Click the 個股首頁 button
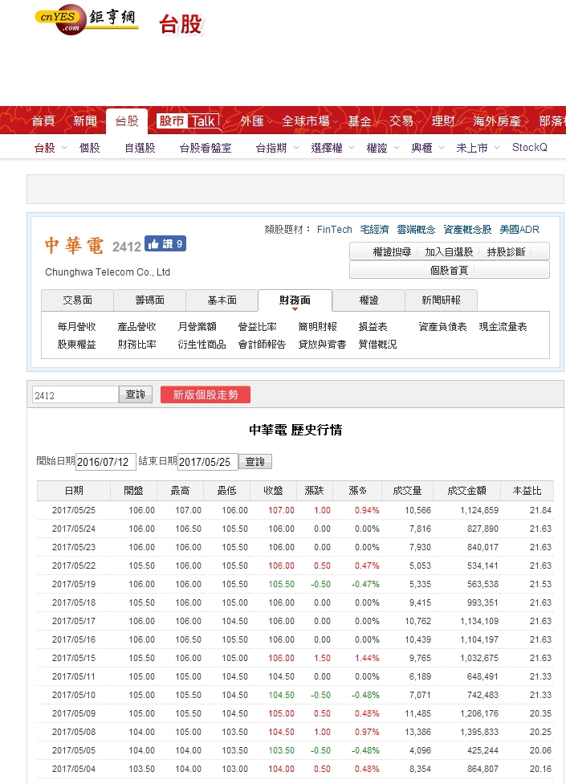Screen dimensions: 566x784 coord(449,270)
